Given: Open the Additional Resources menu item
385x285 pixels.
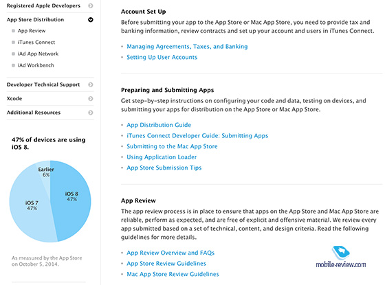Looking at the screenshot, I should [x=34, y=113].
